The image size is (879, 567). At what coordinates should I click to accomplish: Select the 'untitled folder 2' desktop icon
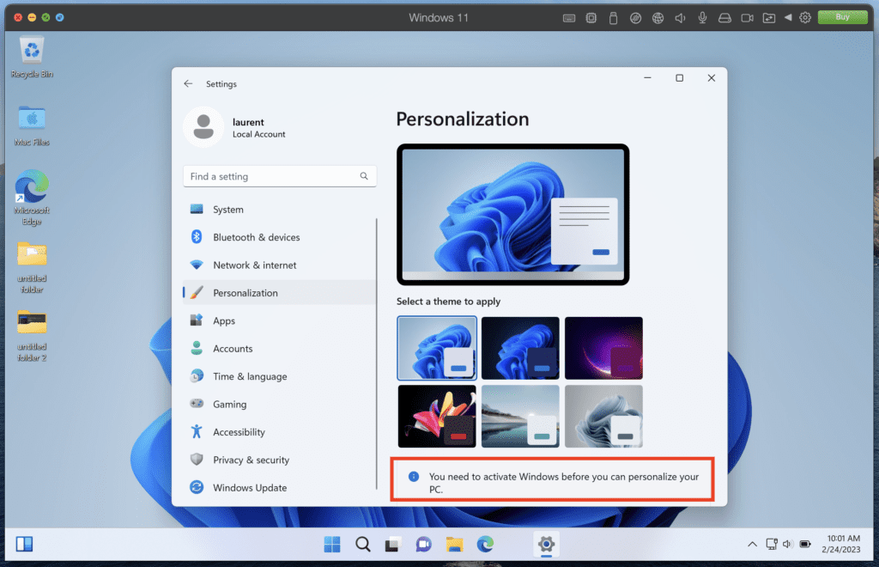(32, 335)
